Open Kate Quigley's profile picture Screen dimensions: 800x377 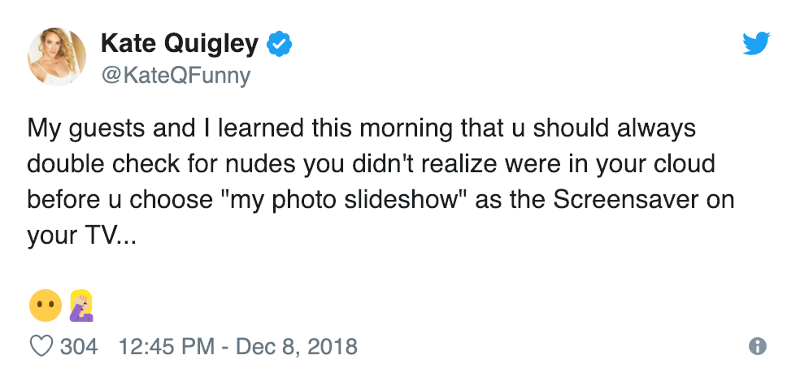(57, 58)
